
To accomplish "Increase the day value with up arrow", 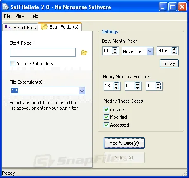I will [115, 49].
